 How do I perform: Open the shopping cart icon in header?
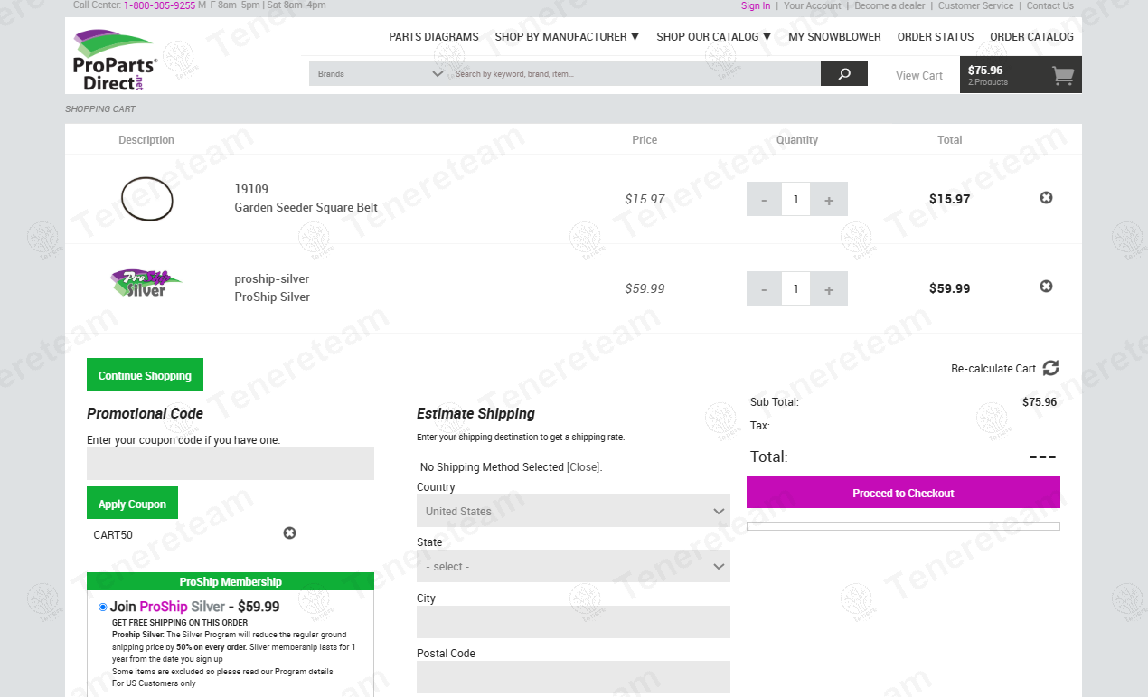click(x=1063, y=76)
